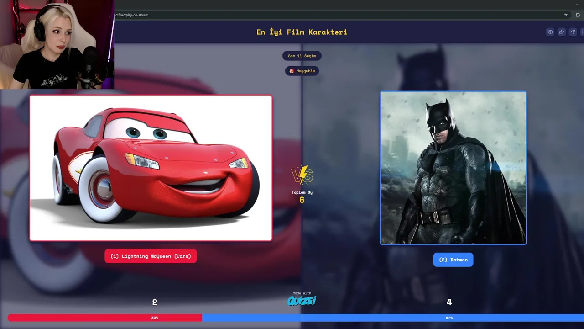Open the Quizei logo link
Image resolution: width=584 pixels, height=329 pixels.
pyautogui.click(x=302, y=301)
